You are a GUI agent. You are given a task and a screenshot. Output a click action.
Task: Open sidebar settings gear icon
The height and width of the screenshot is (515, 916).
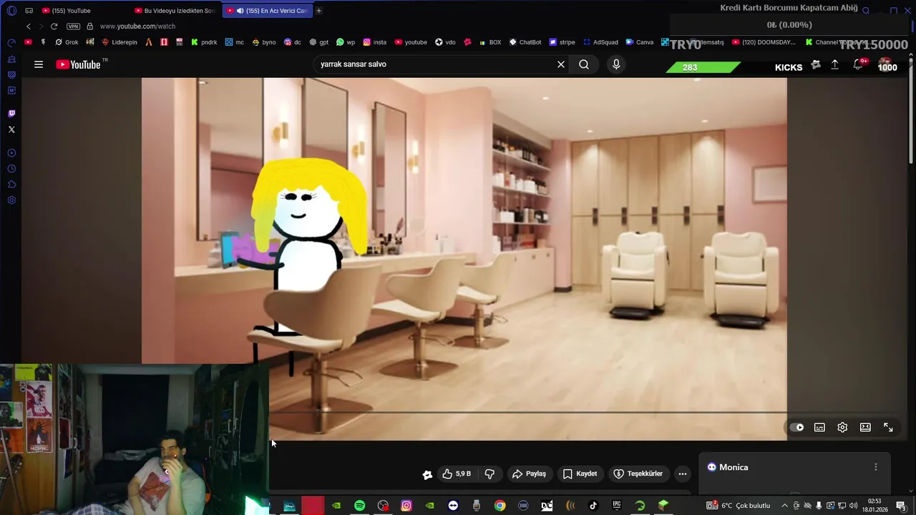point(11,200)
